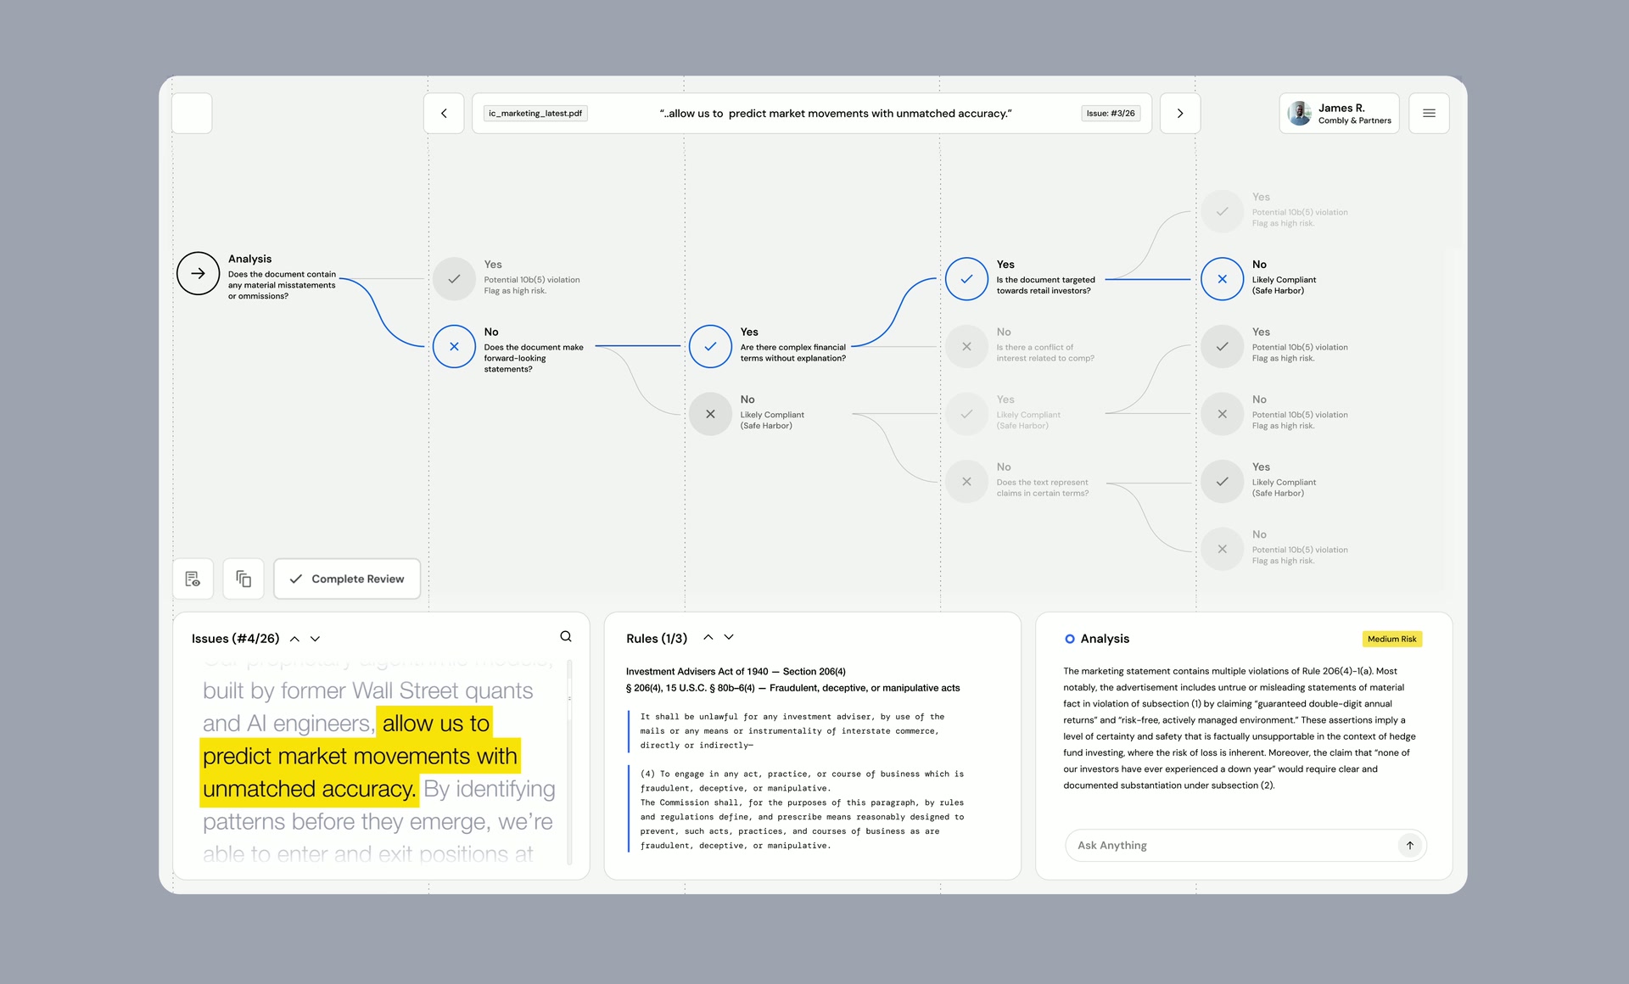Go to previous issue with up chevron in Issues panel
The width and height of the screenshot is (1629, 984).
tap(294, 639)
